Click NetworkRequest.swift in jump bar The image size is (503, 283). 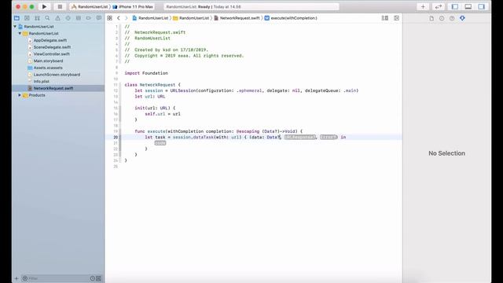(x=237, y=18)
